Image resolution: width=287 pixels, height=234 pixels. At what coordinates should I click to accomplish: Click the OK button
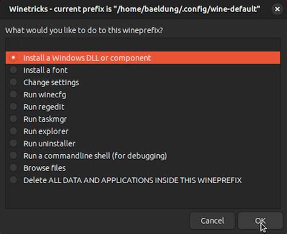260,221
